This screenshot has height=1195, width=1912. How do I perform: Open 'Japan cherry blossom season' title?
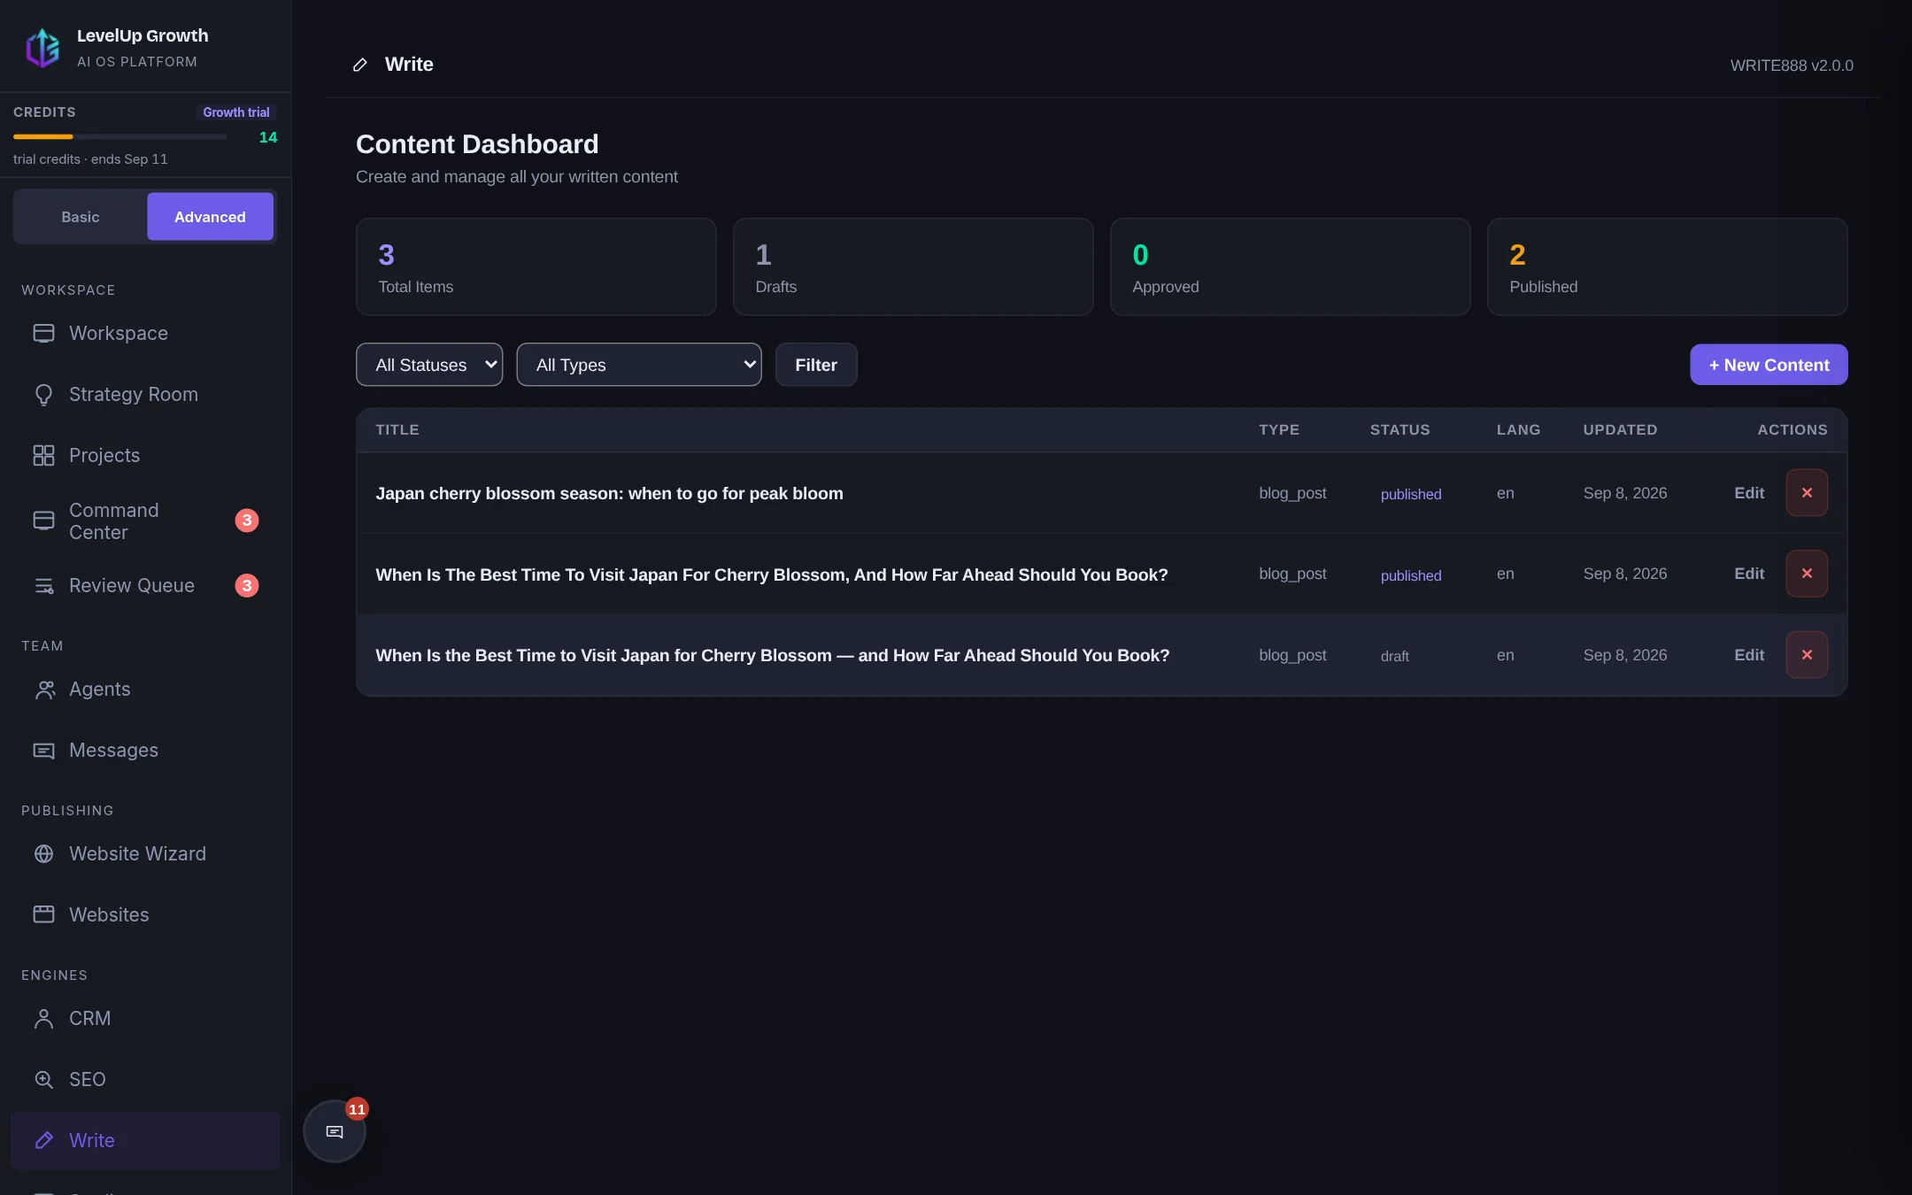coord(609,493)
